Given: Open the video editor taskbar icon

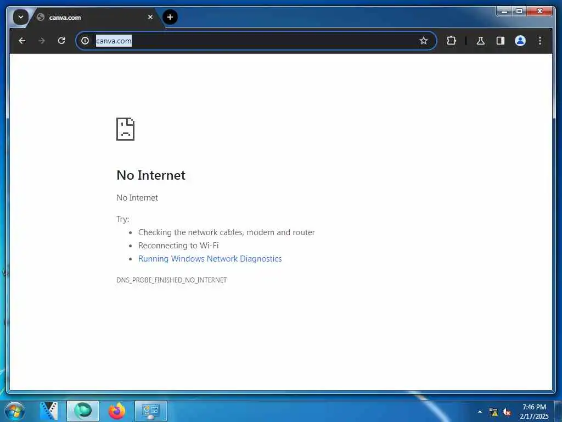Looking at the screenshot, I should pyautogui.click(x=49, y=411).
